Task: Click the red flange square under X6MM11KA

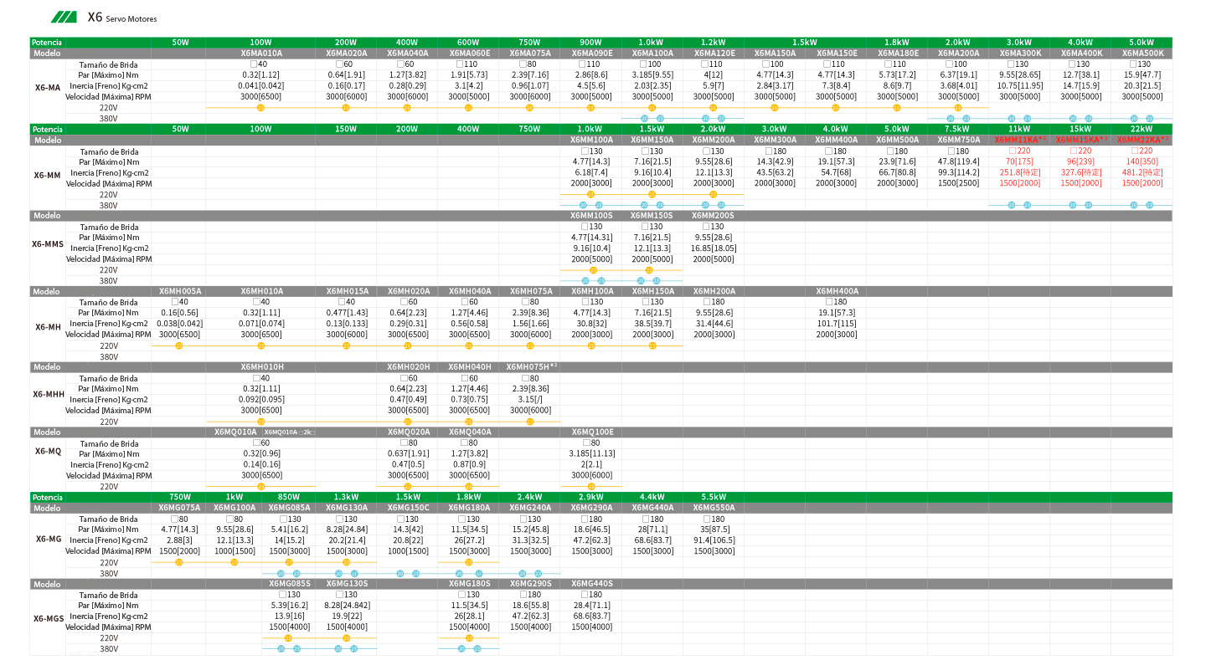Action: click(x=1013, y=151)
